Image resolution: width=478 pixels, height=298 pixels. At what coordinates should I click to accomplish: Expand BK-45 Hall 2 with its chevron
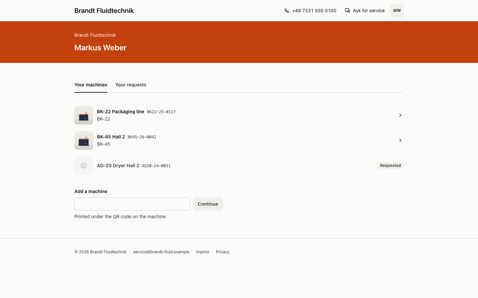(400, 140)
